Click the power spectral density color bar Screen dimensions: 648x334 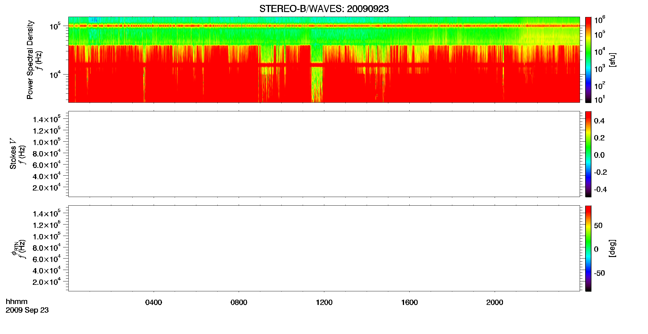pyautogui.click(x=588, y=60)
